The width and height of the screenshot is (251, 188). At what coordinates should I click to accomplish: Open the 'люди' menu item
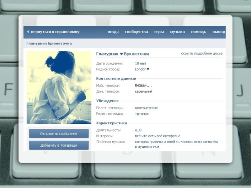click(113, 32)
